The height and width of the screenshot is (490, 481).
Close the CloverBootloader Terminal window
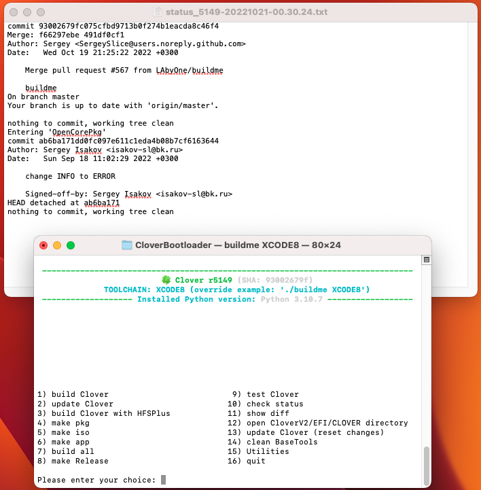43,245
